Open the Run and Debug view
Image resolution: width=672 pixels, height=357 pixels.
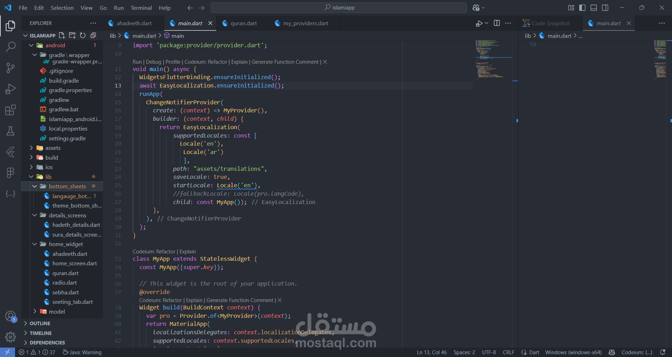tap(10, 89)
